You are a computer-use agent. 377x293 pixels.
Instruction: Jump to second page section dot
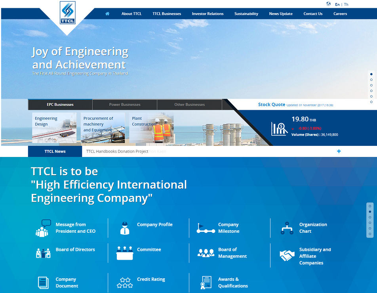click(x=370, y=212)
